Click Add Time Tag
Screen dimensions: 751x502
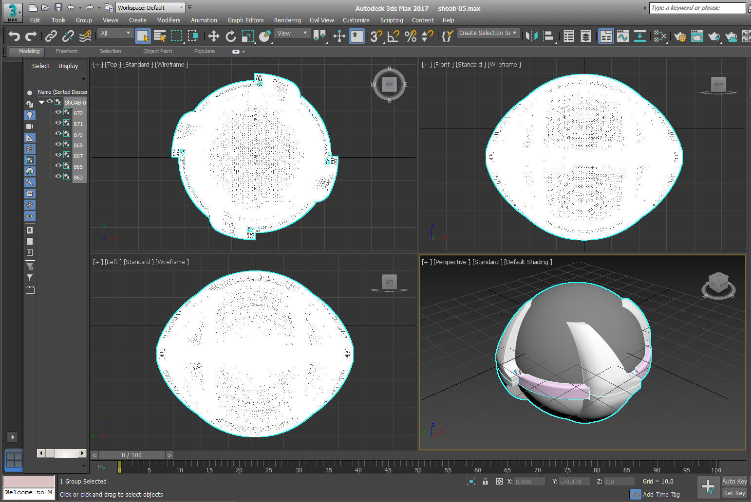click(661, 494)
